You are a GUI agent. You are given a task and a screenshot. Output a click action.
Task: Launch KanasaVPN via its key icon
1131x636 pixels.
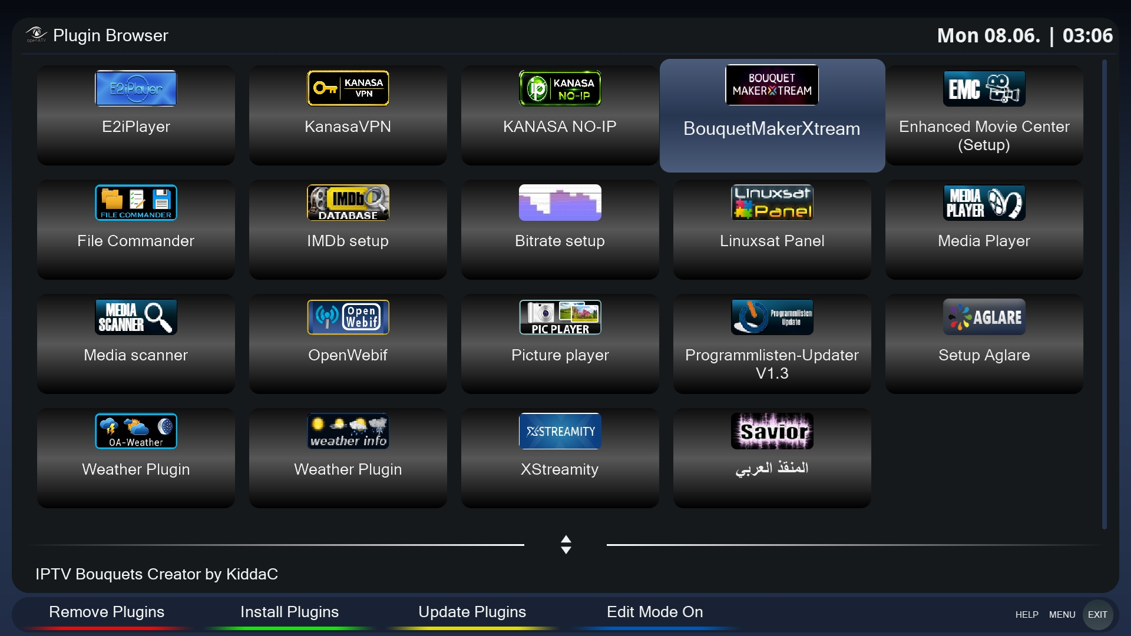[x=348, y=88]
